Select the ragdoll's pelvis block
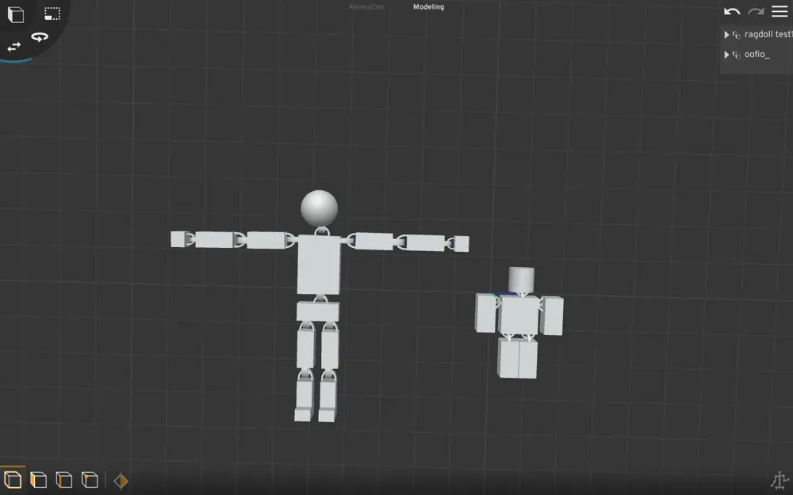Image resolution: width=793 pixels, height=495 pixels. 318,311
